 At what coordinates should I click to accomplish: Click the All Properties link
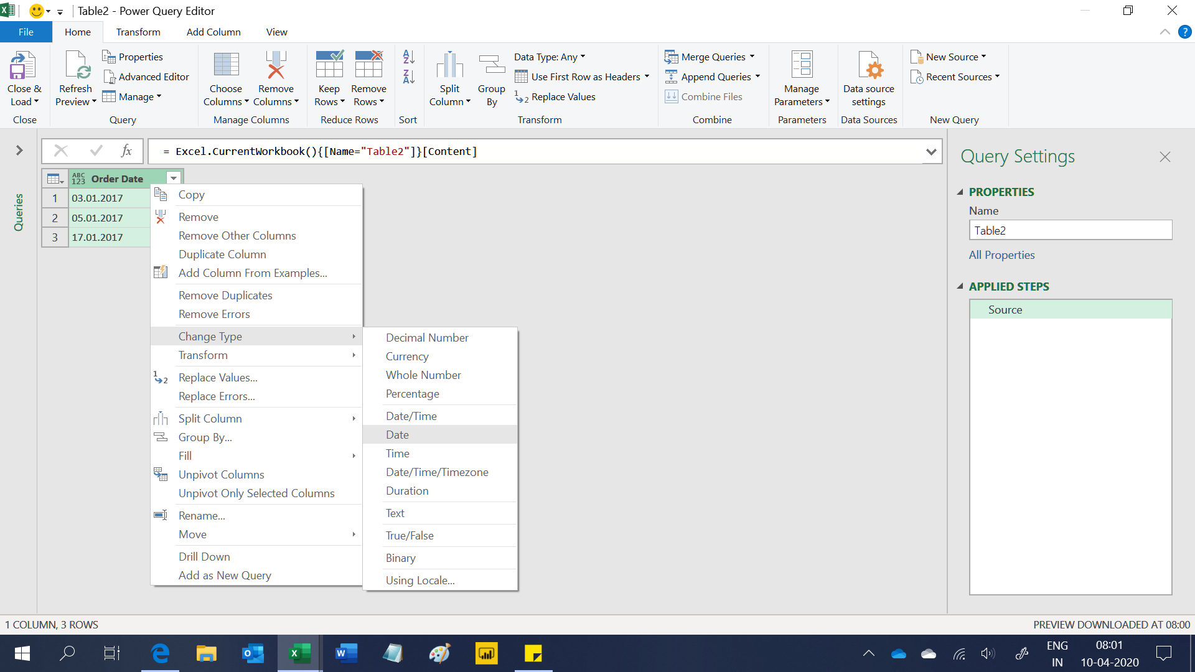(1001, 254)
